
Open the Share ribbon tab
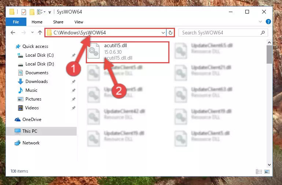(x=58, y=22)
